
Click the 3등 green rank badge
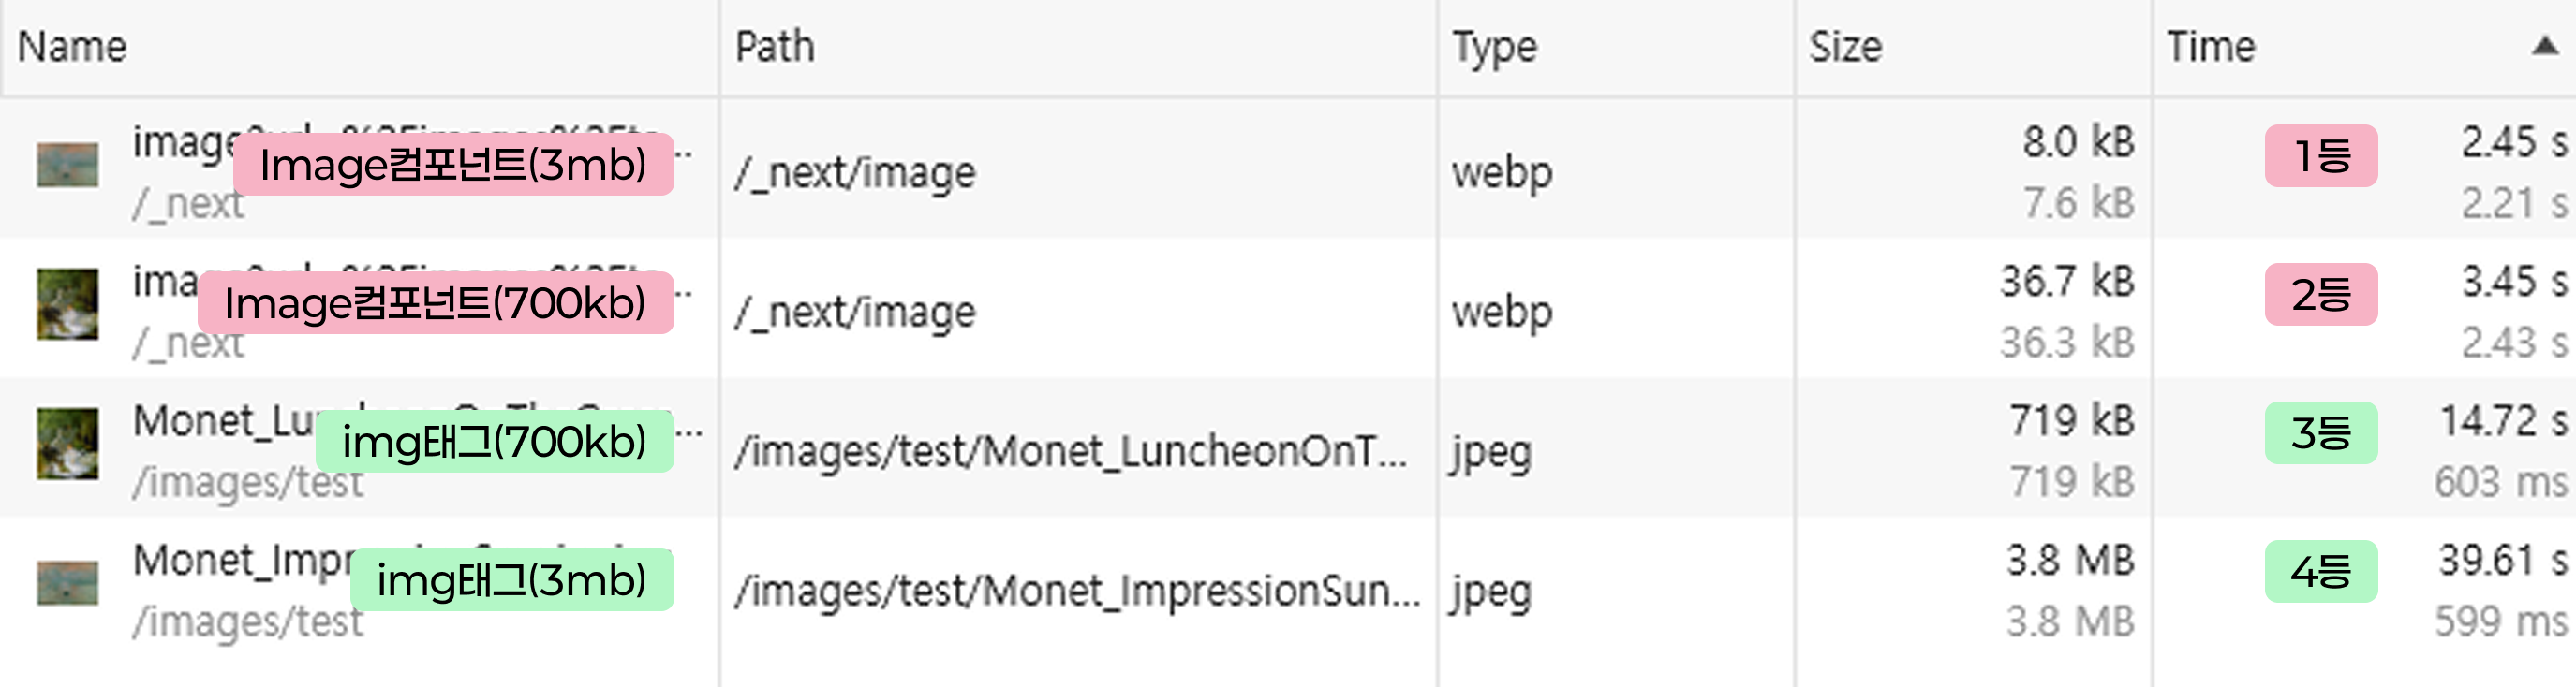point(2321,432)
